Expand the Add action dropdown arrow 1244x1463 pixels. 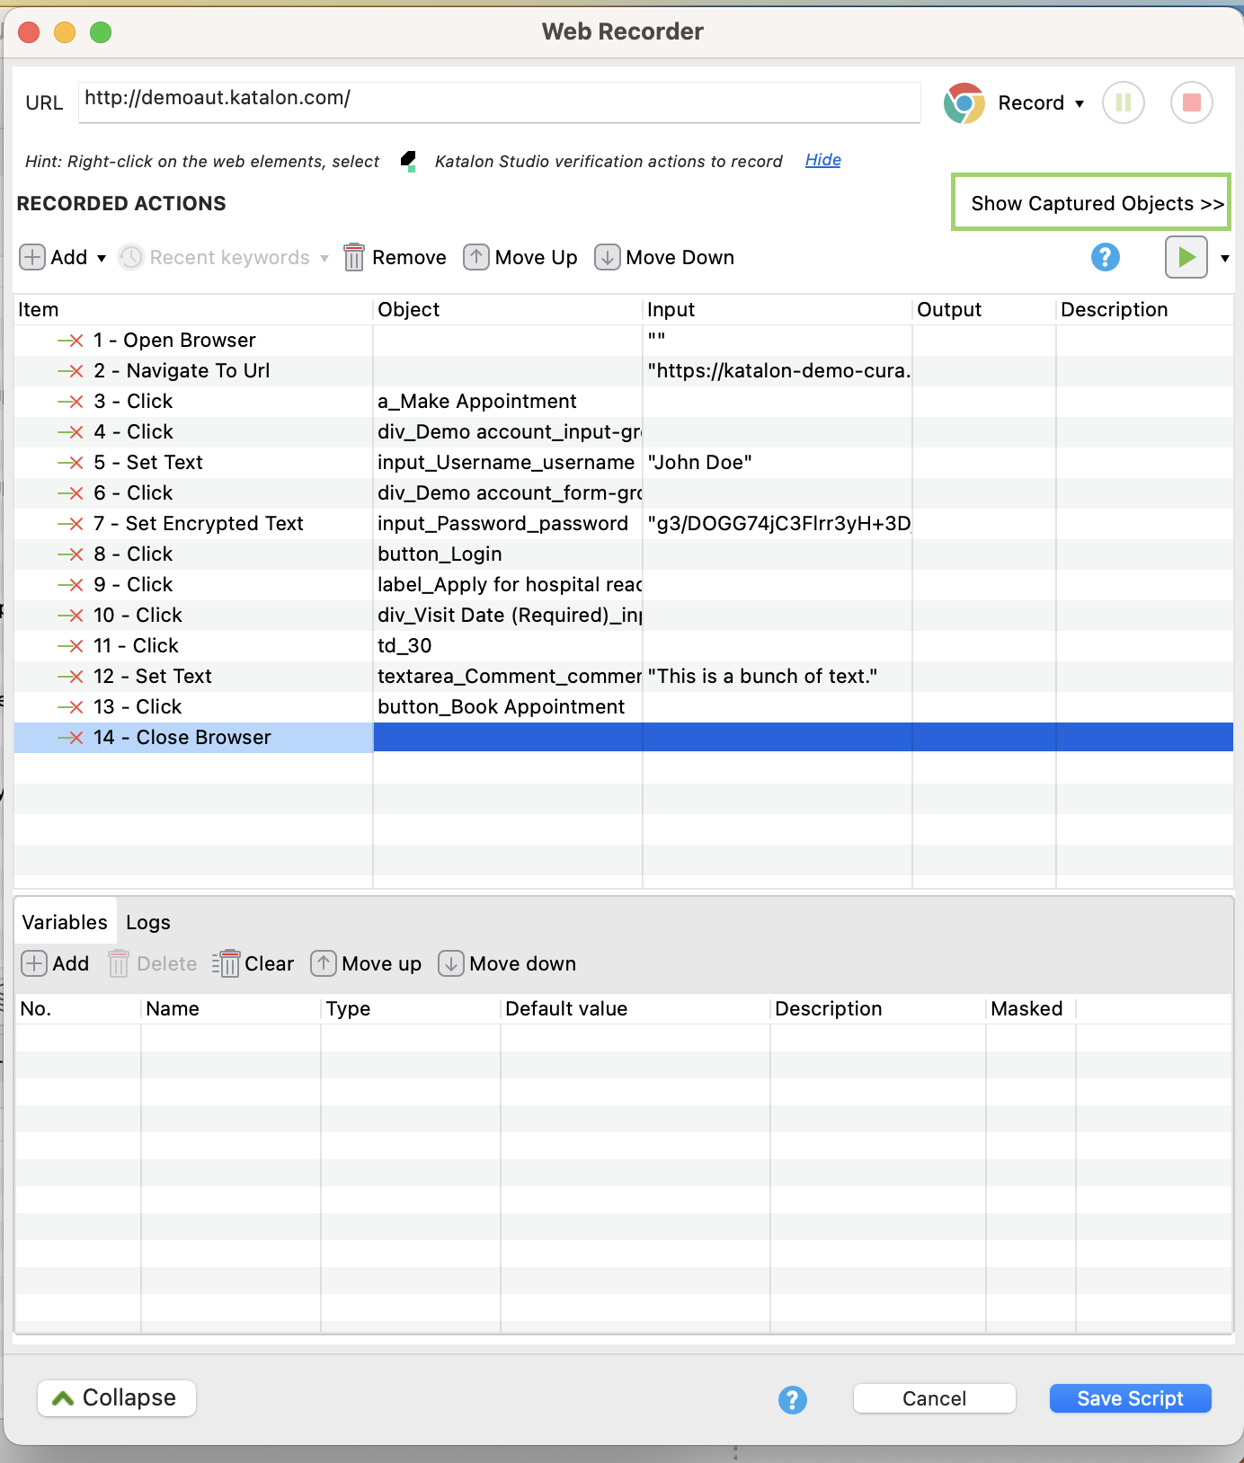tap(102, 259)
